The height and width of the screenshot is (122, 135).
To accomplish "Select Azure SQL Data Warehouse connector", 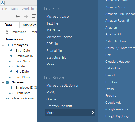I will tap(120, 48).
